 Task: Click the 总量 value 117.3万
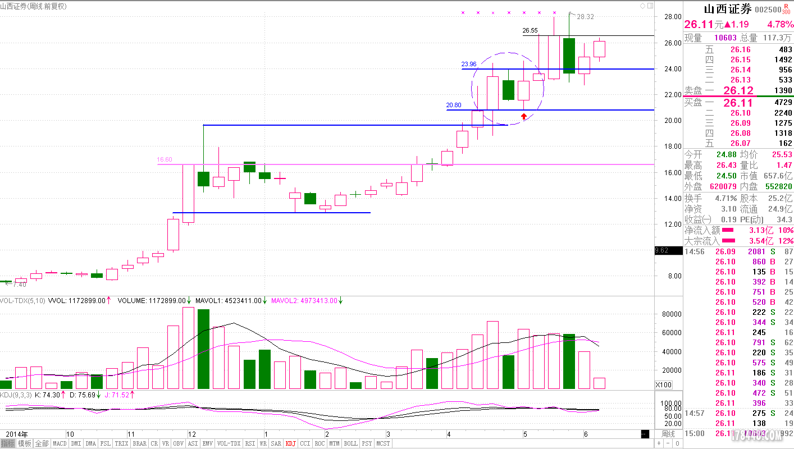click(x=777, y=38)
